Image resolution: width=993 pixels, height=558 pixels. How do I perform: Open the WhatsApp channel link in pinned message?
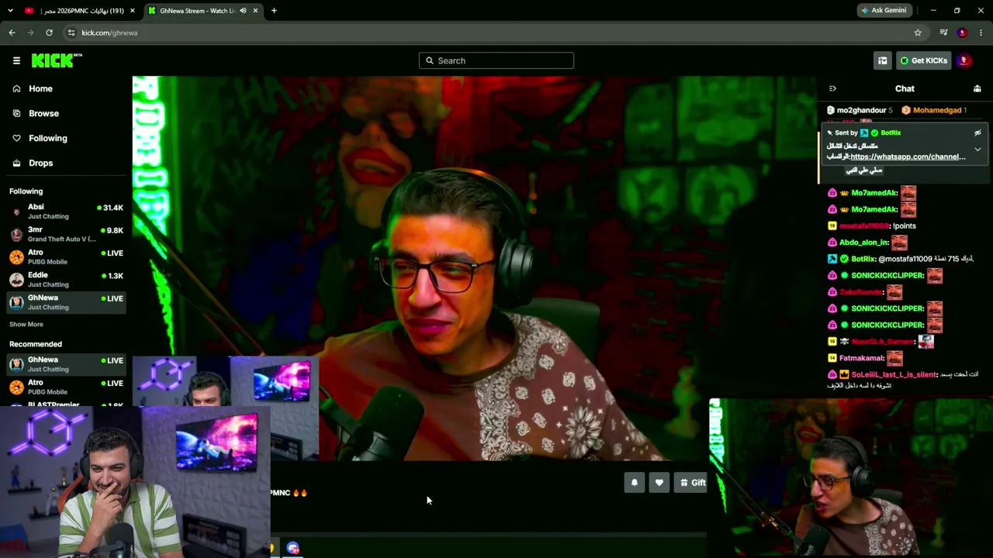pyautogui.click(x=908, y=157)
